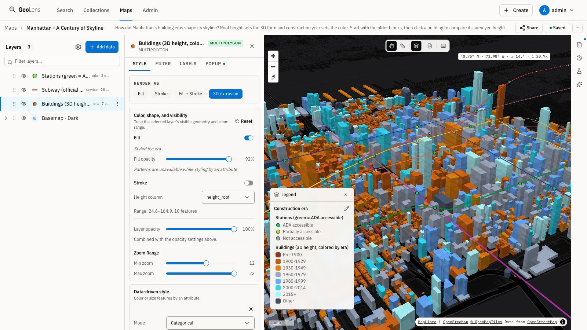Select 3D extrusion render mode
587x330 pixels.
click(x=226, y=94)
